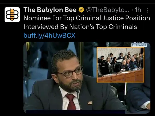The width and height of the screenshot is (155, 116).
Task: Click the 'Nominee For Top Criminal Justice' text line
Action: [87, 18]
